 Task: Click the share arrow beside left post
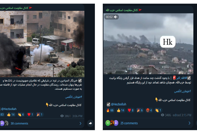[x=90, y=123]
